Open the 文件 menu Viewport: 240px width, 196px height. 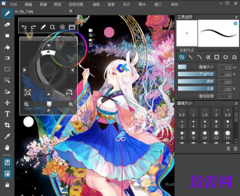[14, 5]
